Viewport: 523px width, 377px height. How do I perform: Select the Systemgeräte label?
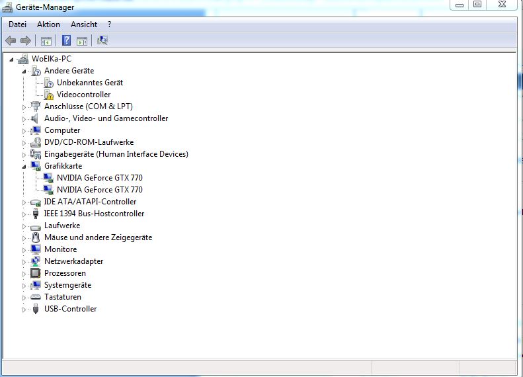(x=67, y=285)
